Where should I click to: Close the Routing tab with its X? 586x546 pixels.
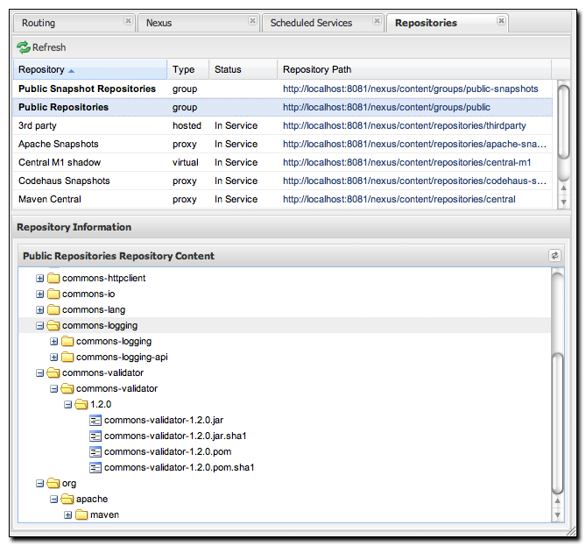click(x=128, y=21)
